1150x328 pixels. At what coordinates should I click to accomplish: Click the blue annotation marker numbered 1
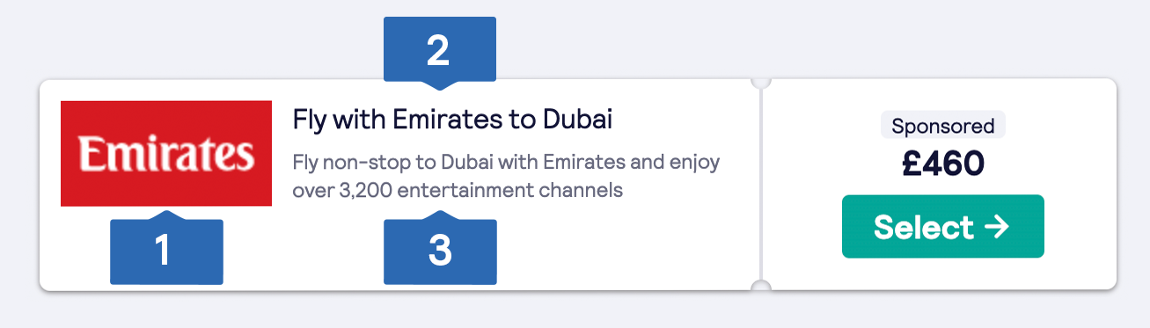tap(166, 249)
